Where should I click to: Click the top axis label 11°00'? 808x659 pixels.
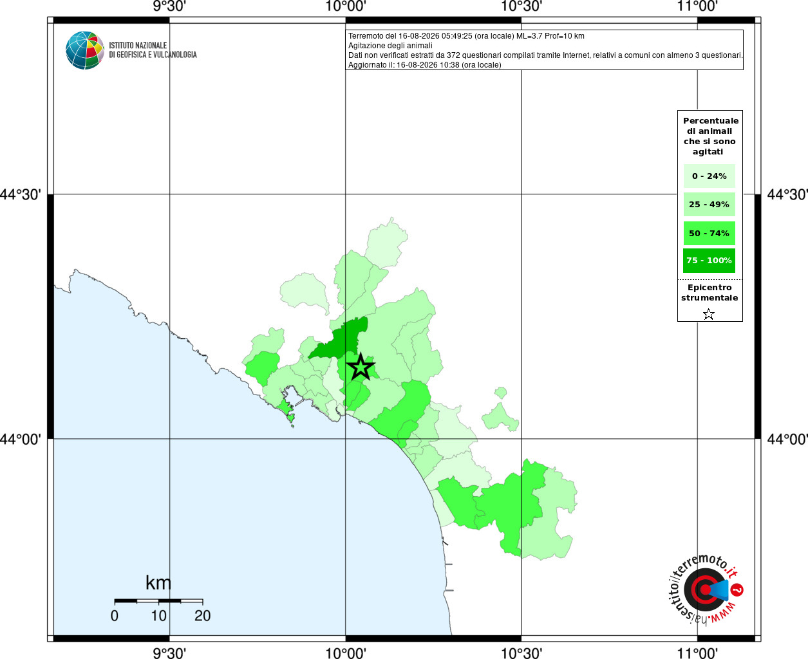(697, 6)
